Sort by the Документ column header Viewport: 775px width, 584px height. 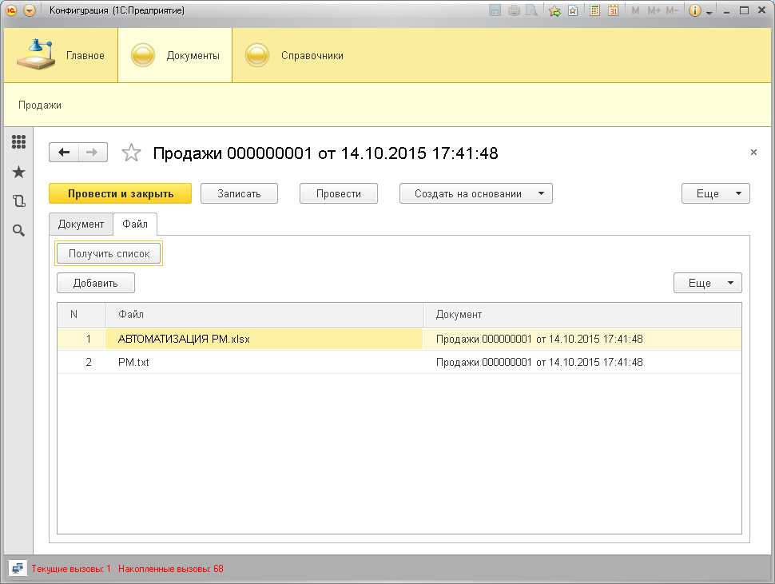582,315
